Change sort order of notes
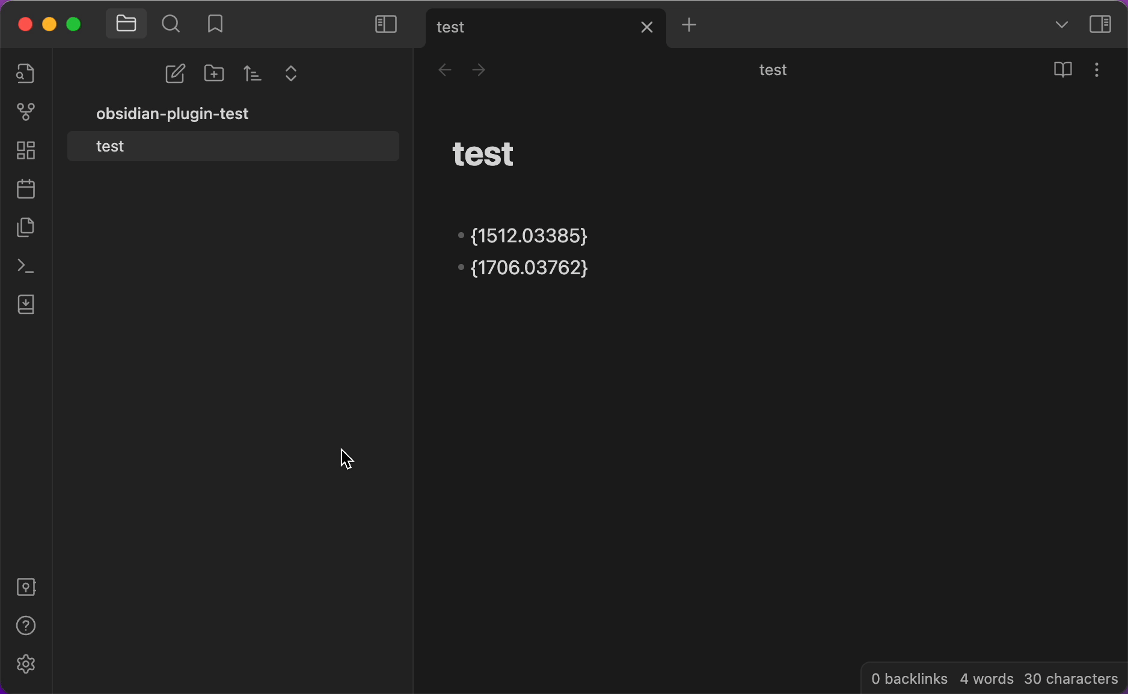Viewport: 1128px width, 694px height. (x=253, y=73)
